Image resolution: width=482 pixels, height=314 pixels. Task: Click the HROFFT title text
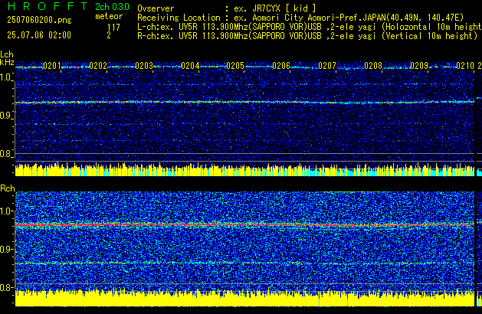pyautogui.click(x=47, y=6)
